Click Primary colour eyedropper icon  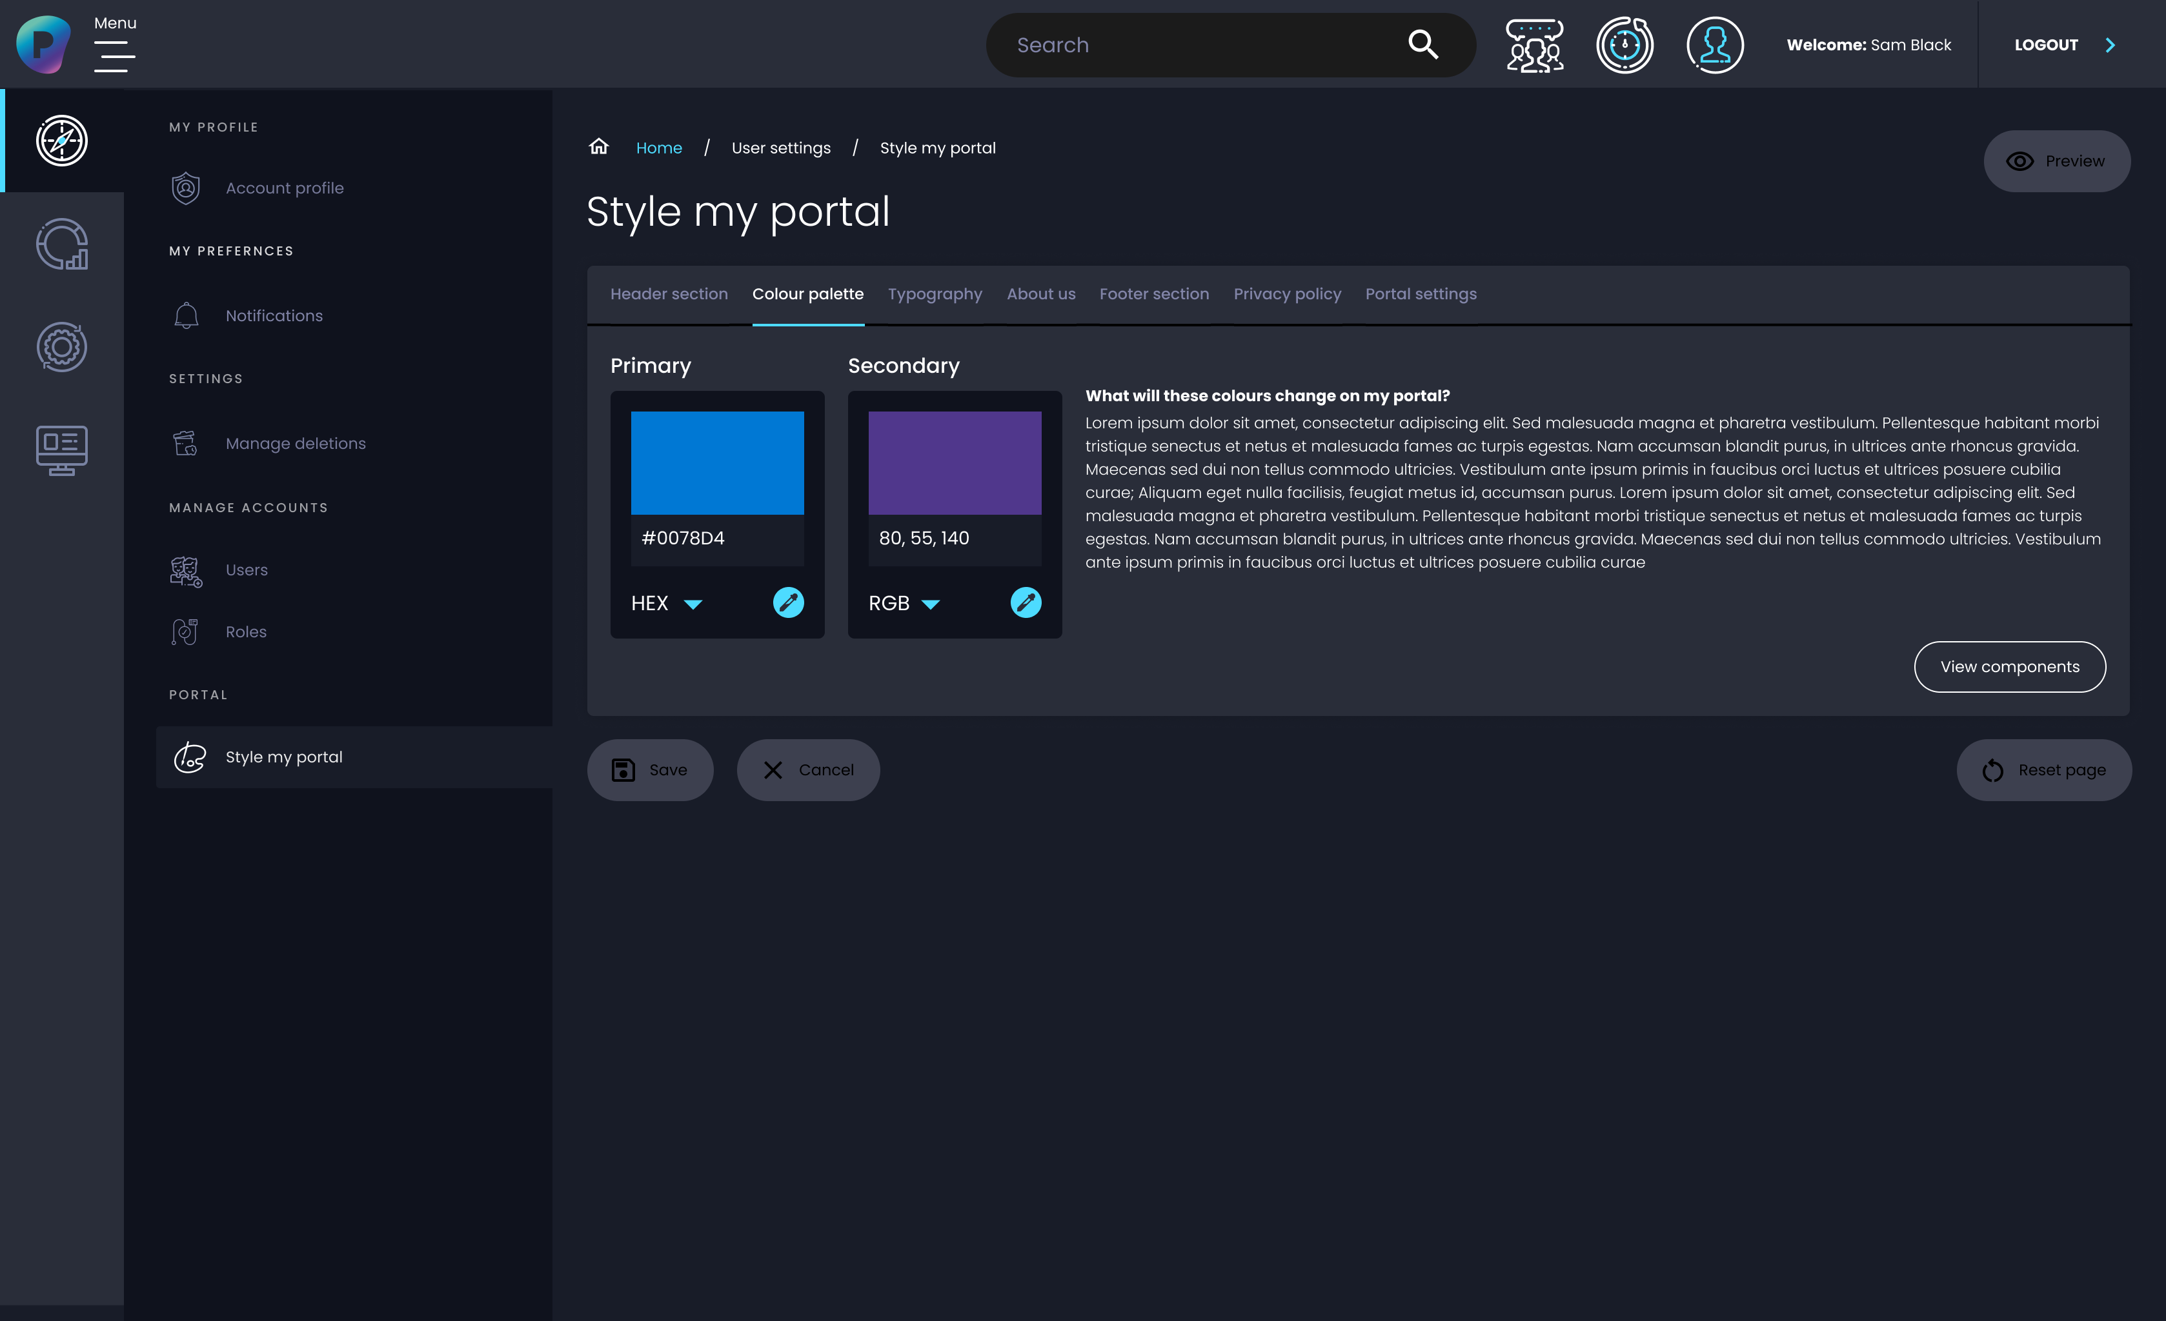click(x=787, y=602)
